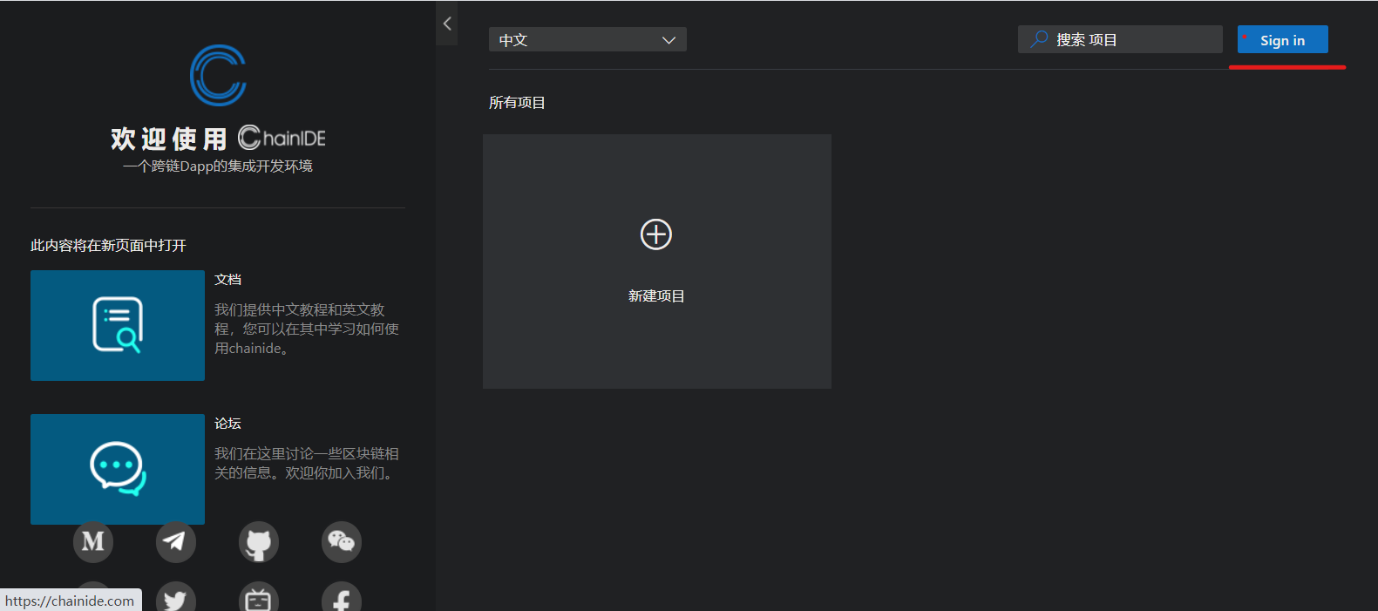Open the 文档 documentation link
This screenshot has width=1378, height=611.
coord(228,280)
